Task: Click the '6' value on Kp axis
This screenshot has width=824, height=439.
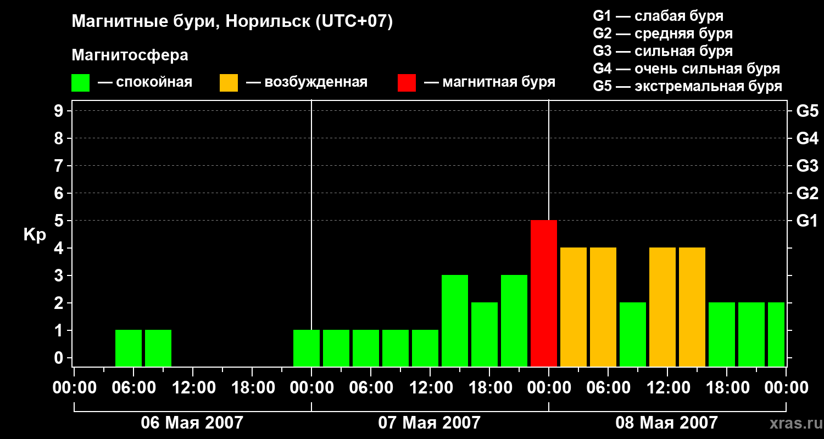Action: pyautogui.click(x=60, y=193)
